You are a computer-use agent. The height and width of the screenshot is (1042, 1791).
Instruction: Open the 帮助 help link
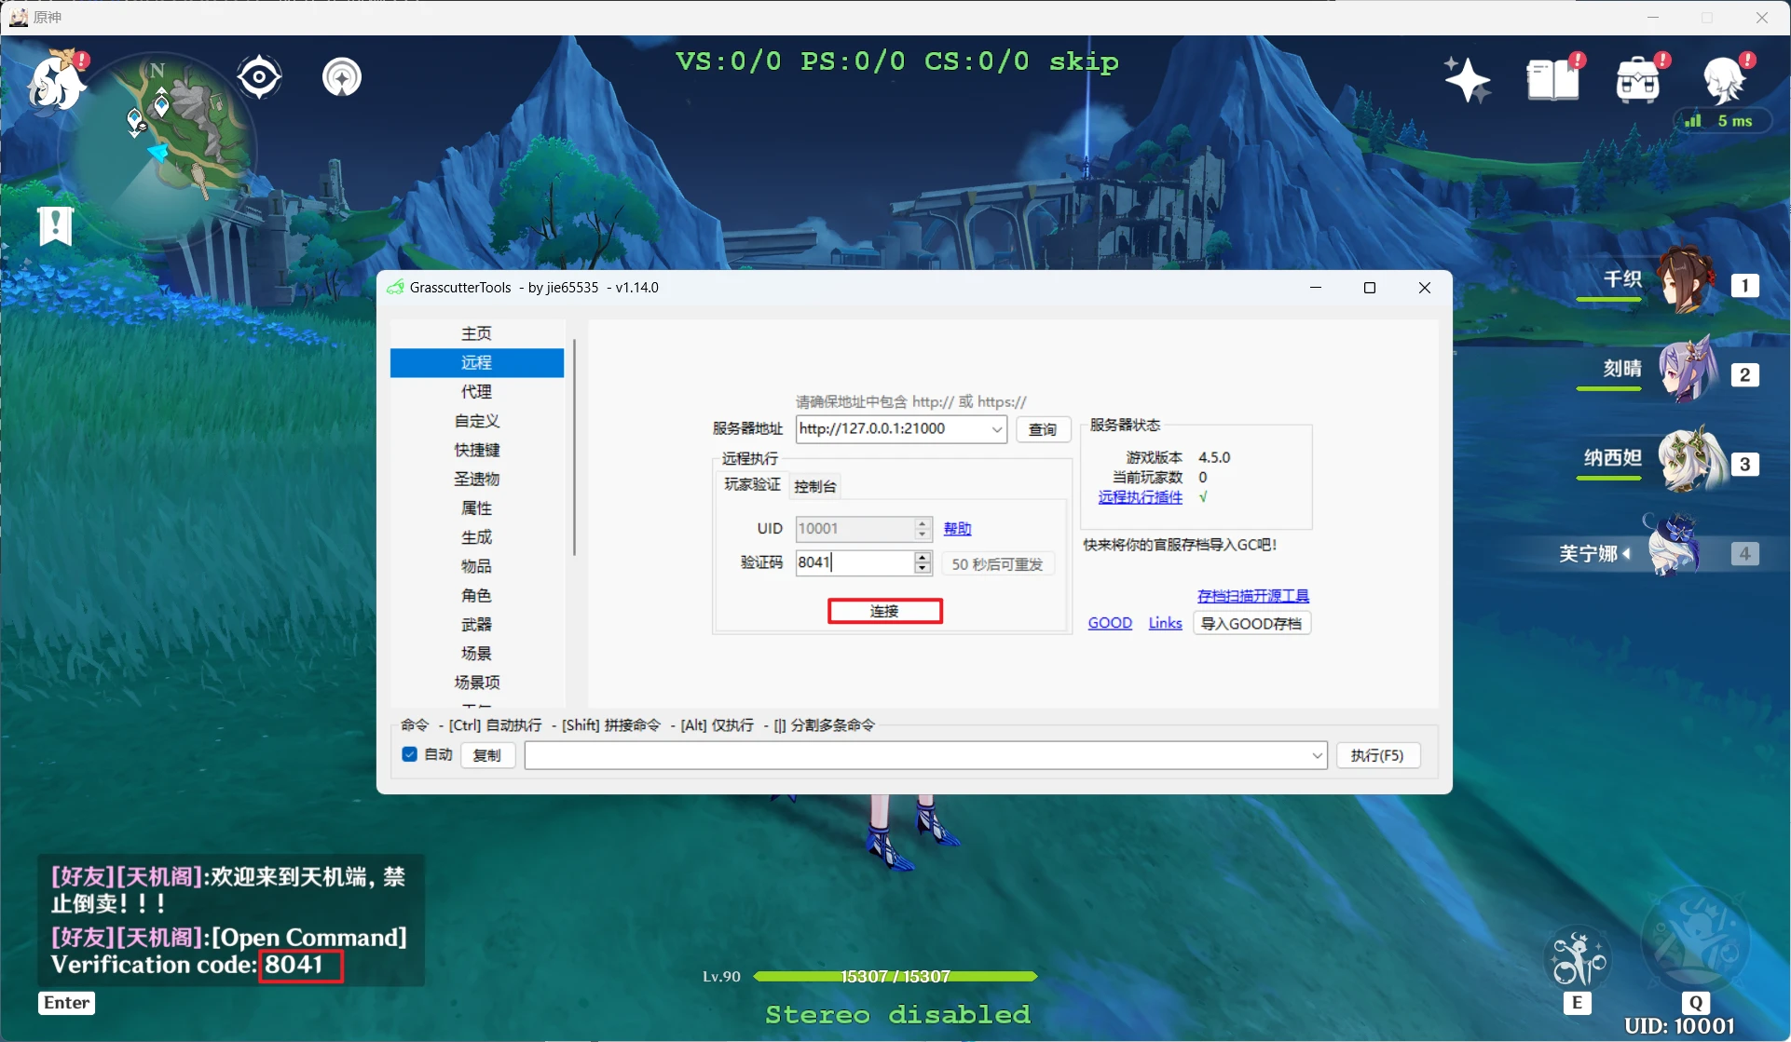[x=957, y=528]
